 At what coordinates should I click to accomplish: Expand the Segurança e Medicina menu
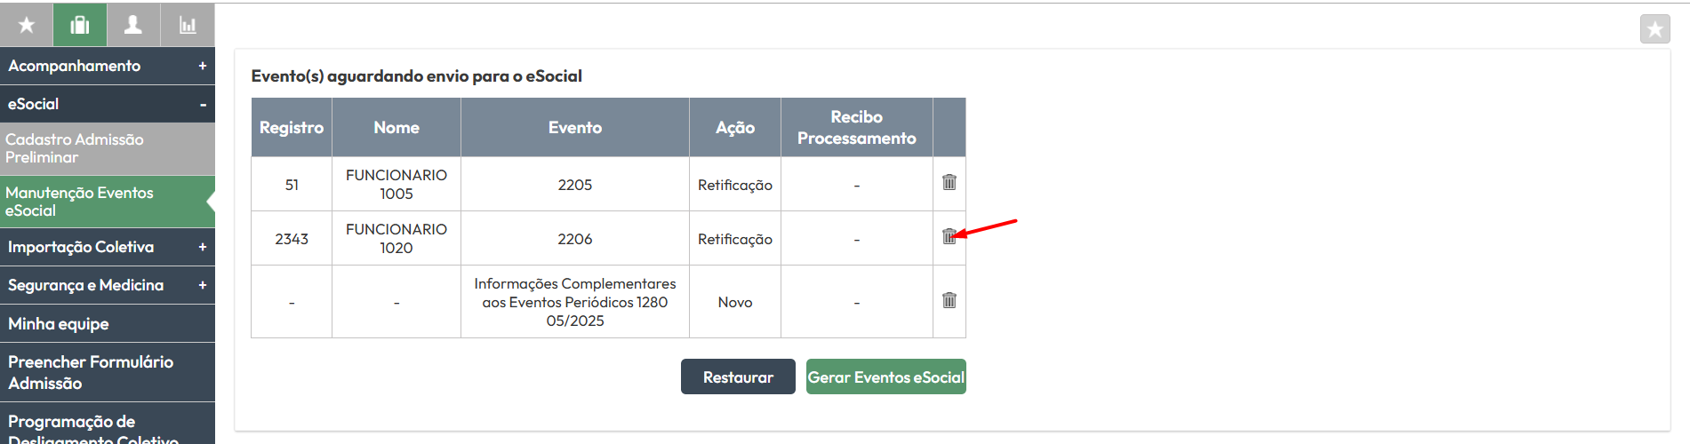coord(108,285)
